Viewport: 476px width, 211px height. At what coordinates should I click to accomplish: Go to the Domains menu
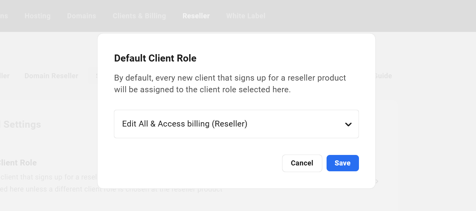[x=82, y=16]
